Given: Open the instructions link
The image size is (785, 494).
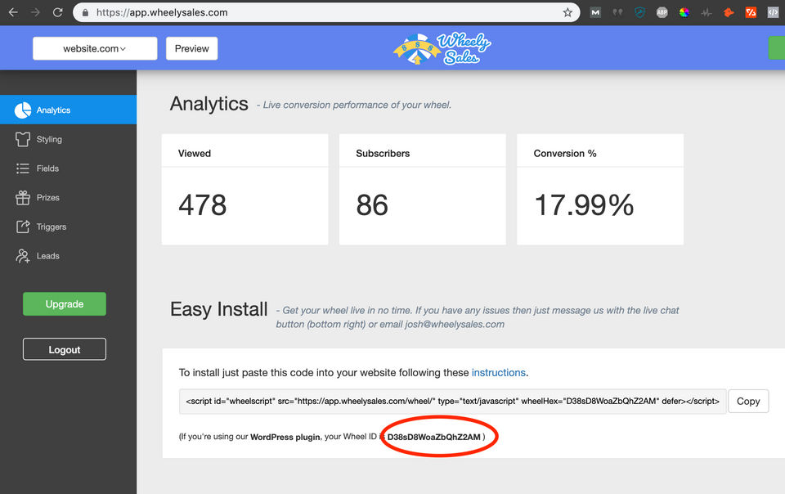Looking at the screenshot, I should (x=499, y=373).
